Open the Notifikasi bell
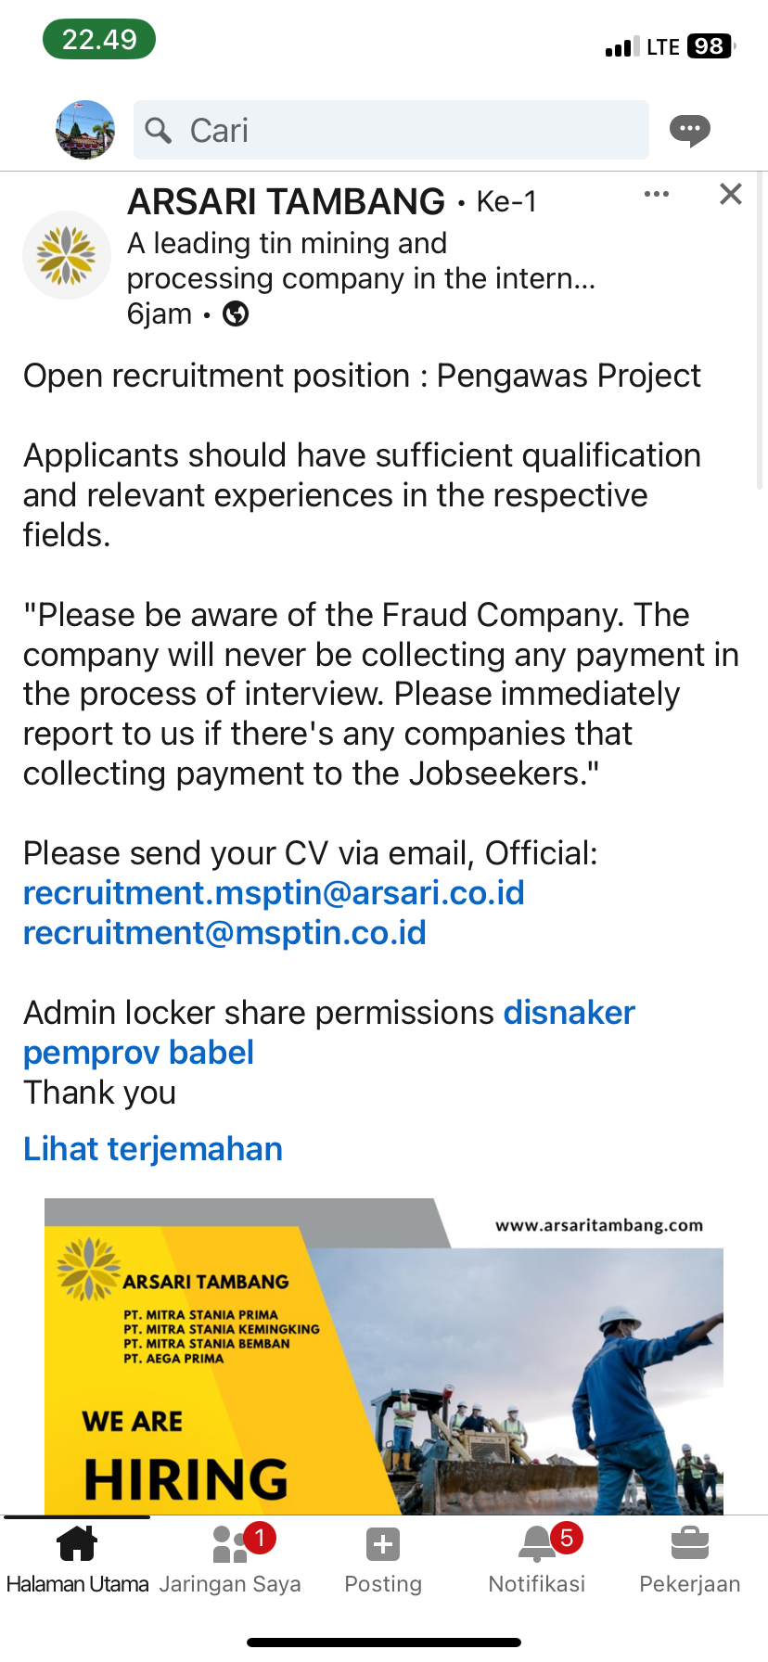This screenshot has height=1662, width=768. 537,1560
